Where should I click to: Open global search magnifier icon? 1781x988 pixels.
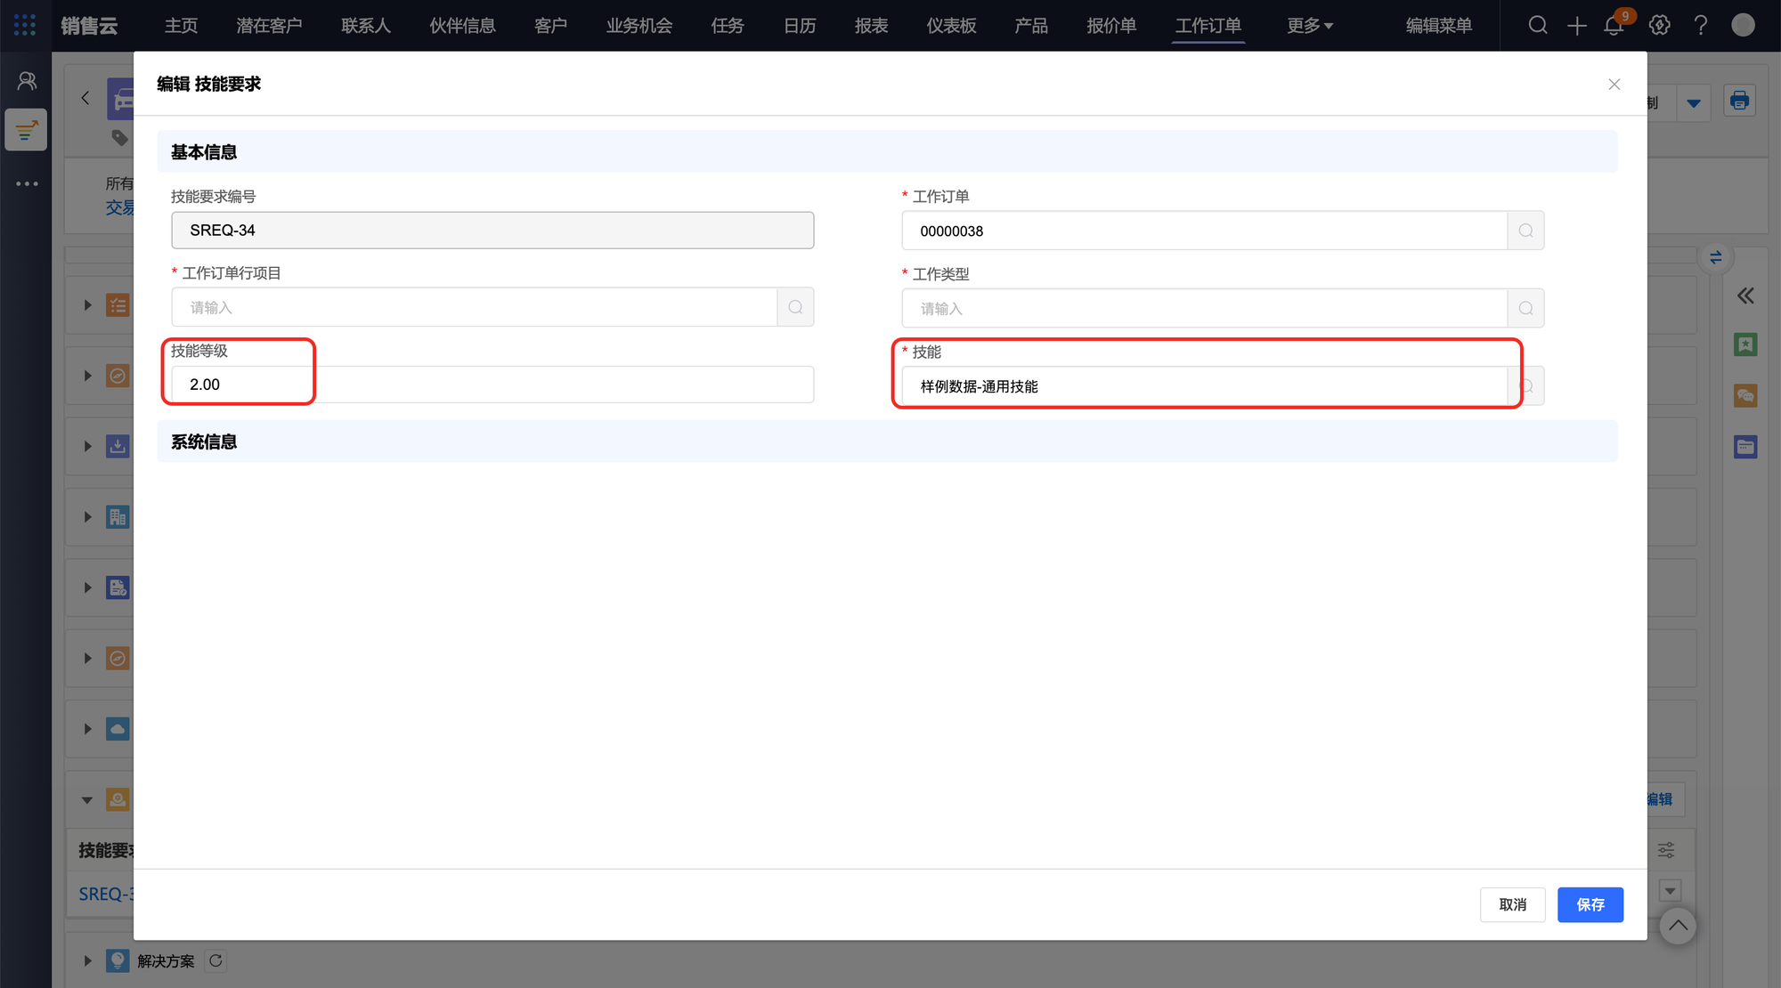click(x=1538, y=26)
